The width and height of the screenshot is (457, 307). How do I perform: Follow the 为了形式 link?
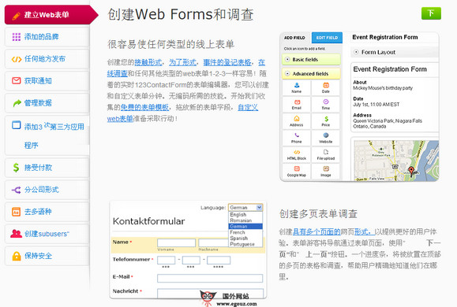click(182, 62)
